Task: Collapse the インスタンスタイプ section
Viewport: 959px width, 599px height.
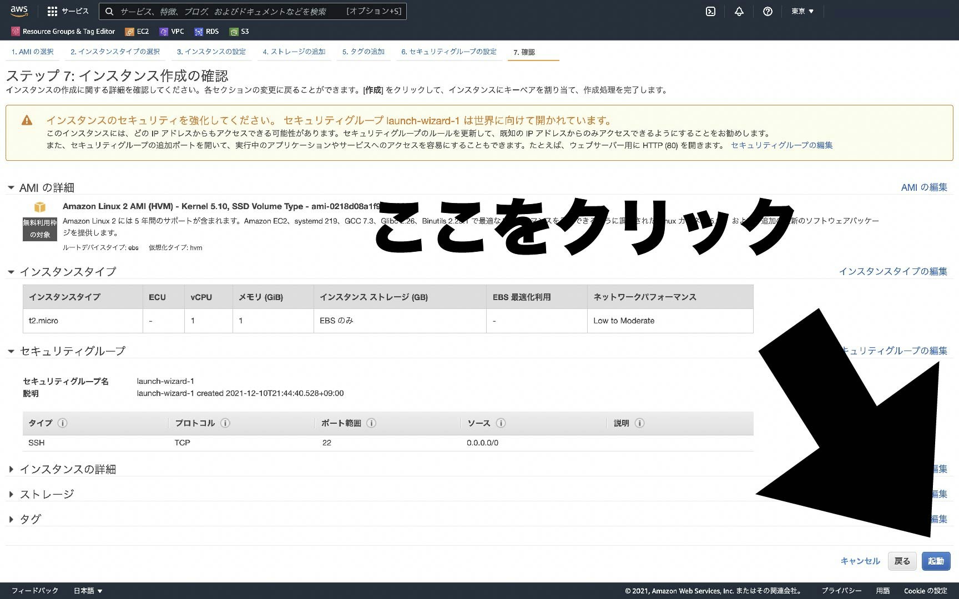Action: point(11,272)
